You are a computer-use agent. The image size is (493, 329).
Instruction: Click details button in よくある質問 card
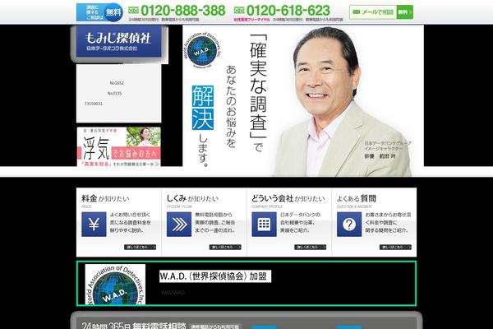coord(395,247)
